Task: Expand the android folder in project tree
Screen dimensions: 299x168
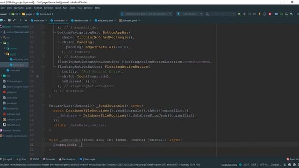Action: pos(1,32)
